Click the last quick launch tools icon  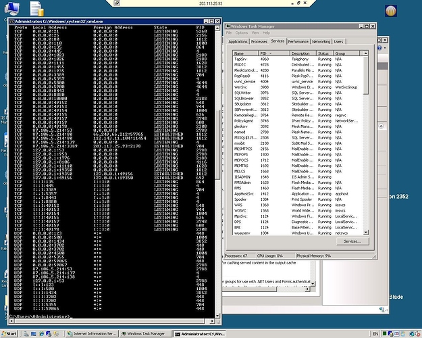point(56,334)
